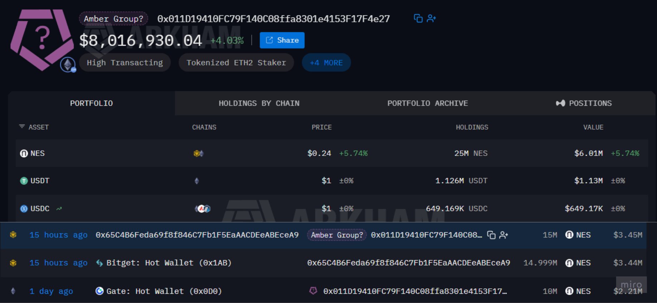Click the $6.01M value in NES row
657x303 pixels.
pos(588,153)
